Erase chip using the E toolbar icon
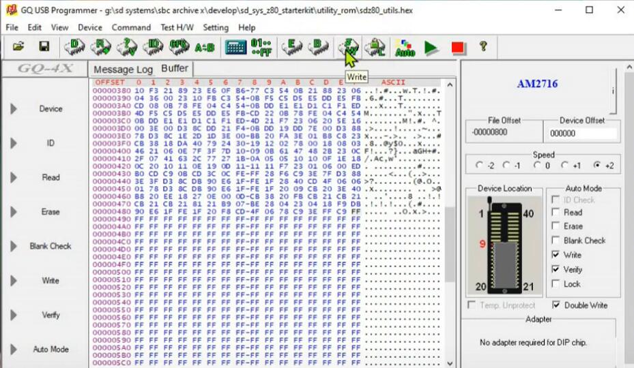Screen dimensions: 634x368 pyautogui.click(x=292, y=47)
